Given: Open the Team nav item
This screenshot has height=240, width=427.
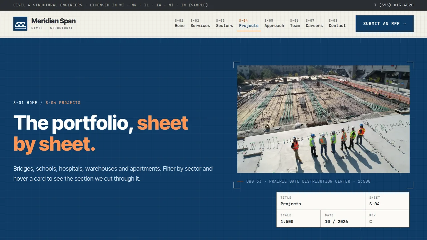Looking at the screenshot, I should (x=295, y=23).
